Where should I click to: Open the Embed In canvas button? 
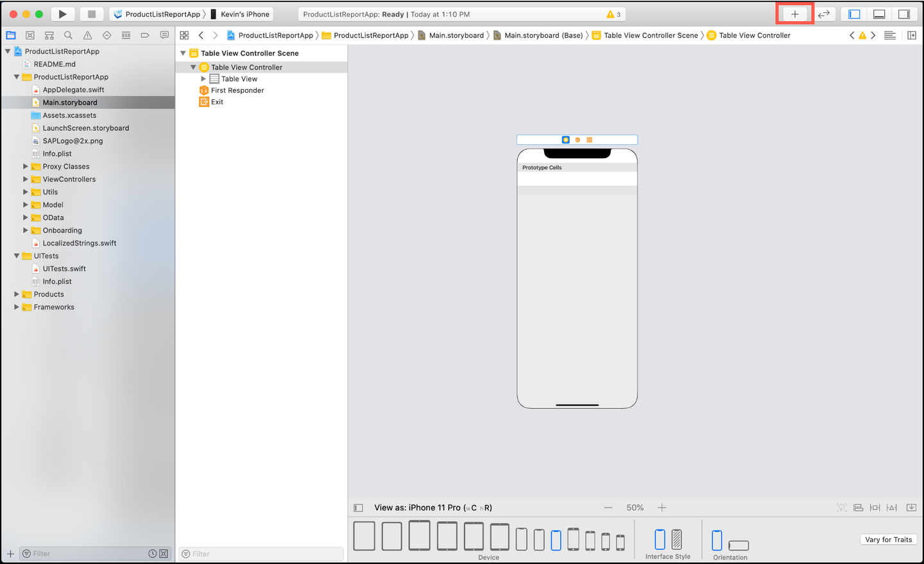coord(911,508)
